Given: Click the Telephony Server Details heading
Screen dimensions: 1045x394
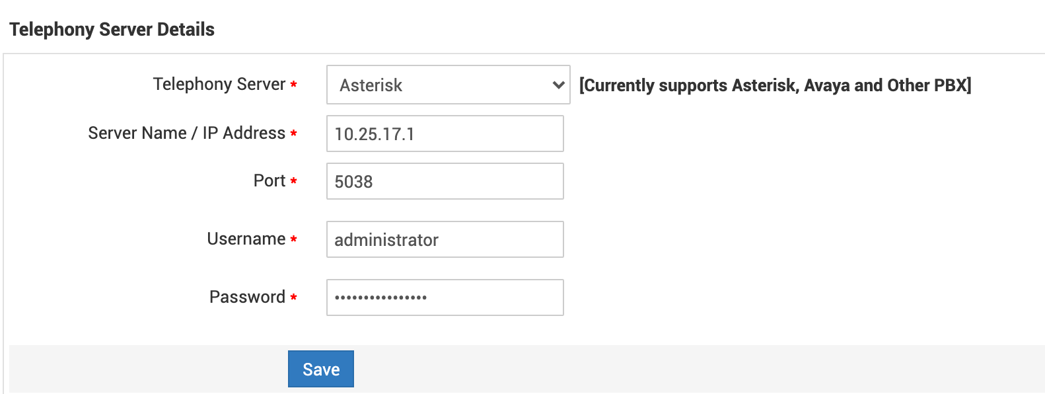Looking at the screenshot, I should click(x=112, y=29).
